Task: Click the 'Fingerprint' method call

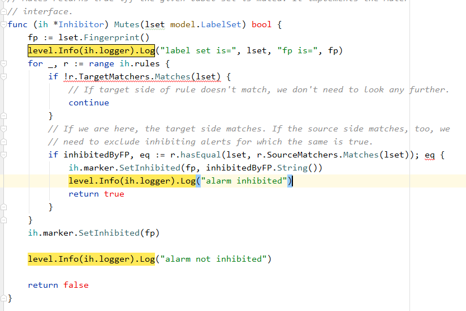Action: click(x=111, y=37)
